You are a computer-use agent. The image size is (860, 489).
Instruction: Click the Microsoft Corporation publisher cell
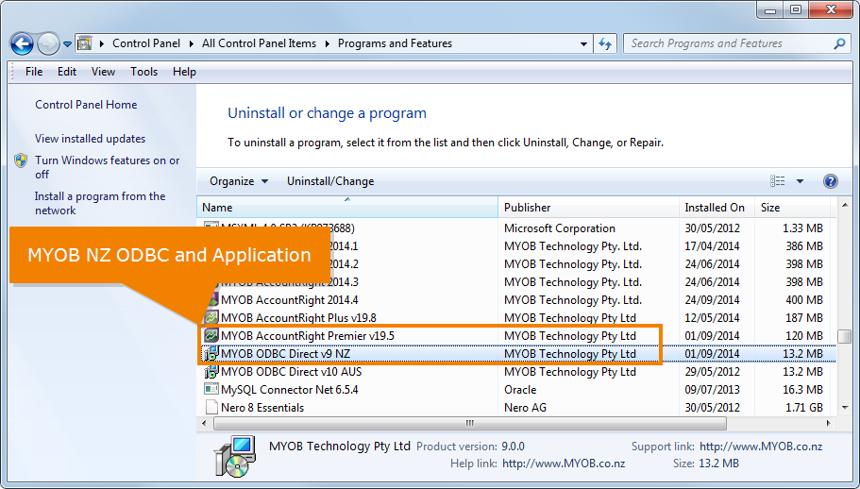[x=560, y=228]
